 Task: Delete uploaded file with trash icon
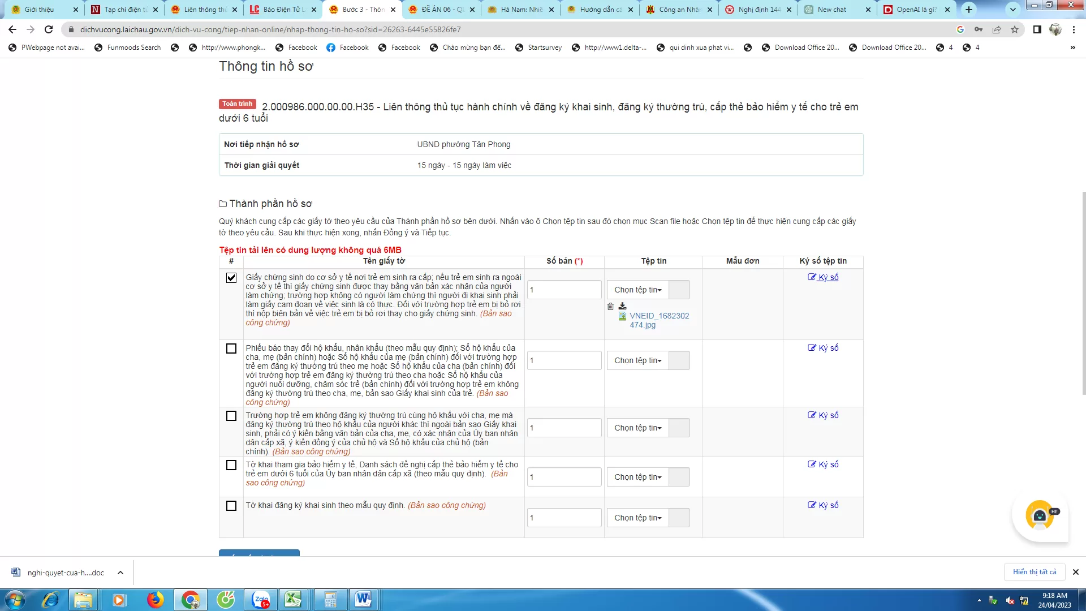pyautogui.click(x=610, y=307)
